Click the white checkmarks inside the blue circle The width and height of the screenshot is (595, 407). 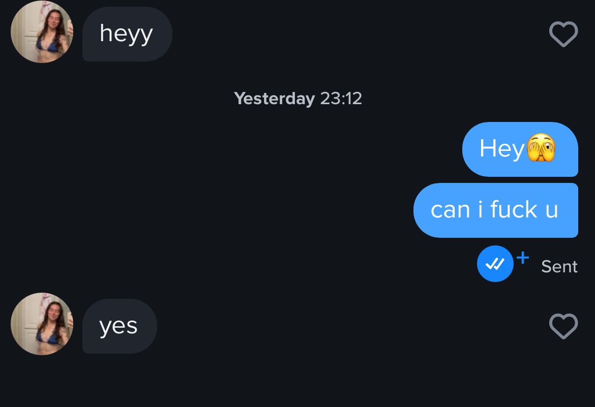[x=495, y=264]
